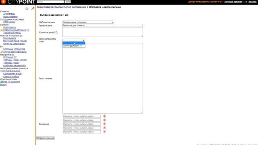Open the Монтажники sidebar link

pyautogui.click(x=10, y=38)
